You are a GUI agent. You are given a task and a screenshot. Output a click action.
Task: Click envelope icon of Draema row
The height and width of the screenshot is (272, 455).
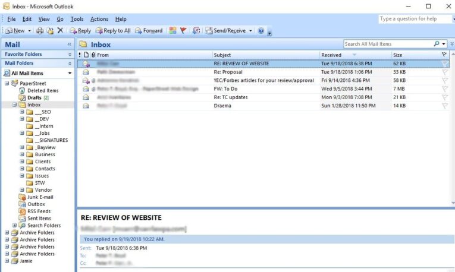[x=86, y=106]
